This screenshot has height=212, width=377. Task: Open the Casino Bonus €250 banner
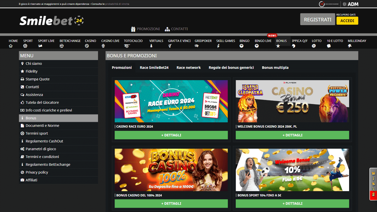coord(292,101)
